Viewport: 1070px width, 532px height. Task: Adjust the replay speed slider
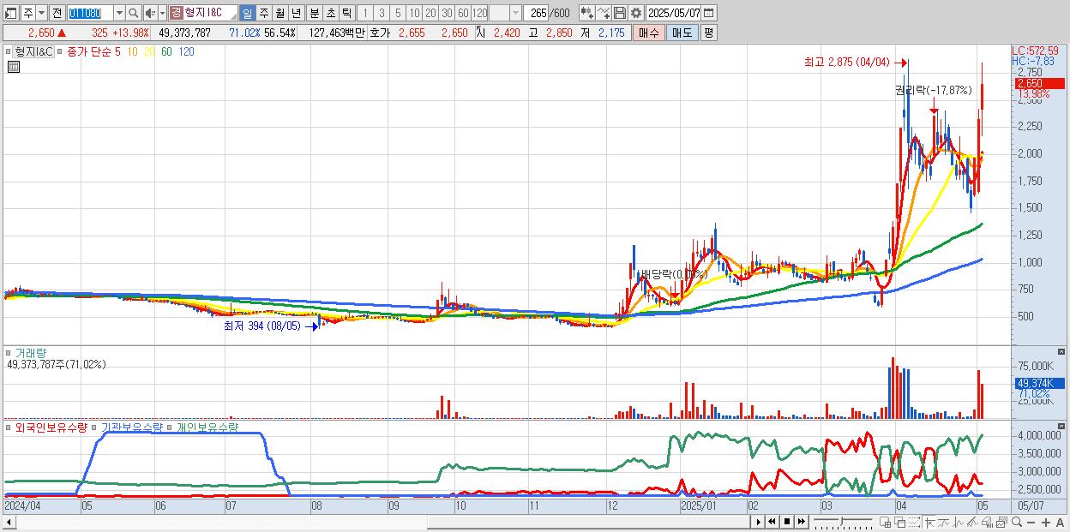pos(843,522)
